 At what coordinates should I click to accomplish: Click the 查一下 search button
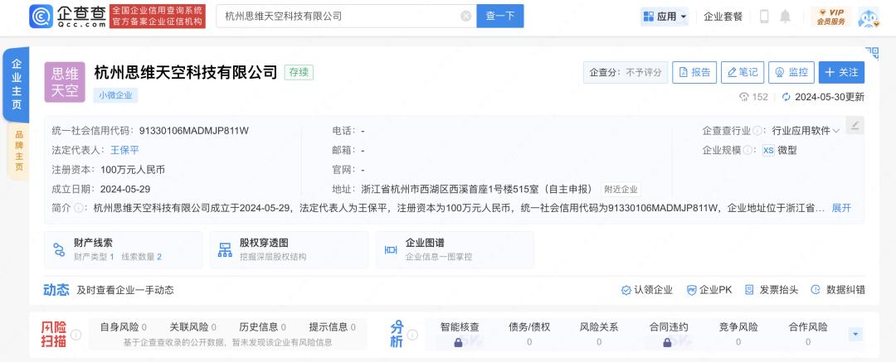tap(500, 16)
